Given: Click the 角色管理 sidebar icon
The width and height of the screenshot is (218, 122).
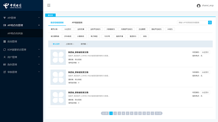Looking at the screenshot, I should coord(5,64).
